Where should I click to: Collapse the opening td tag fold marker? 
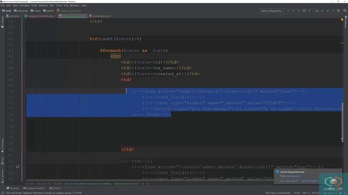click(24, 80)
